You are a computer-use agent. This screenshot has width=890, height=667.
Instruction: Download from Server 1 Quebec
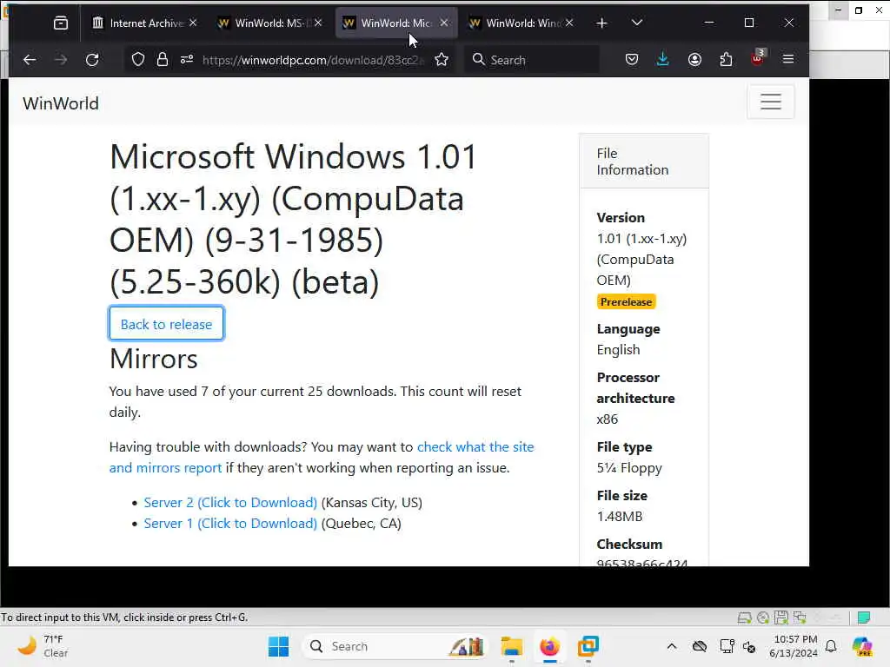230,524
